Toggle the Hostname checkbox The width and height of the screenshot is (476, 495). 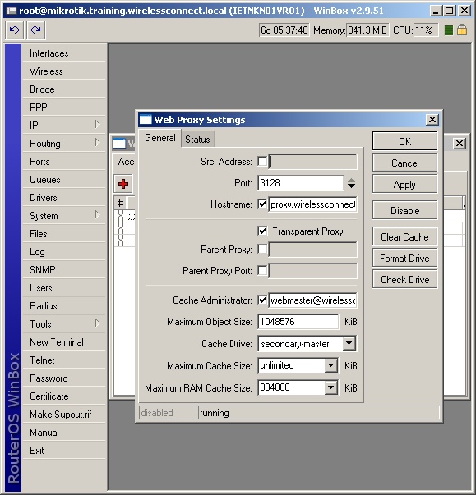point(262,204)
